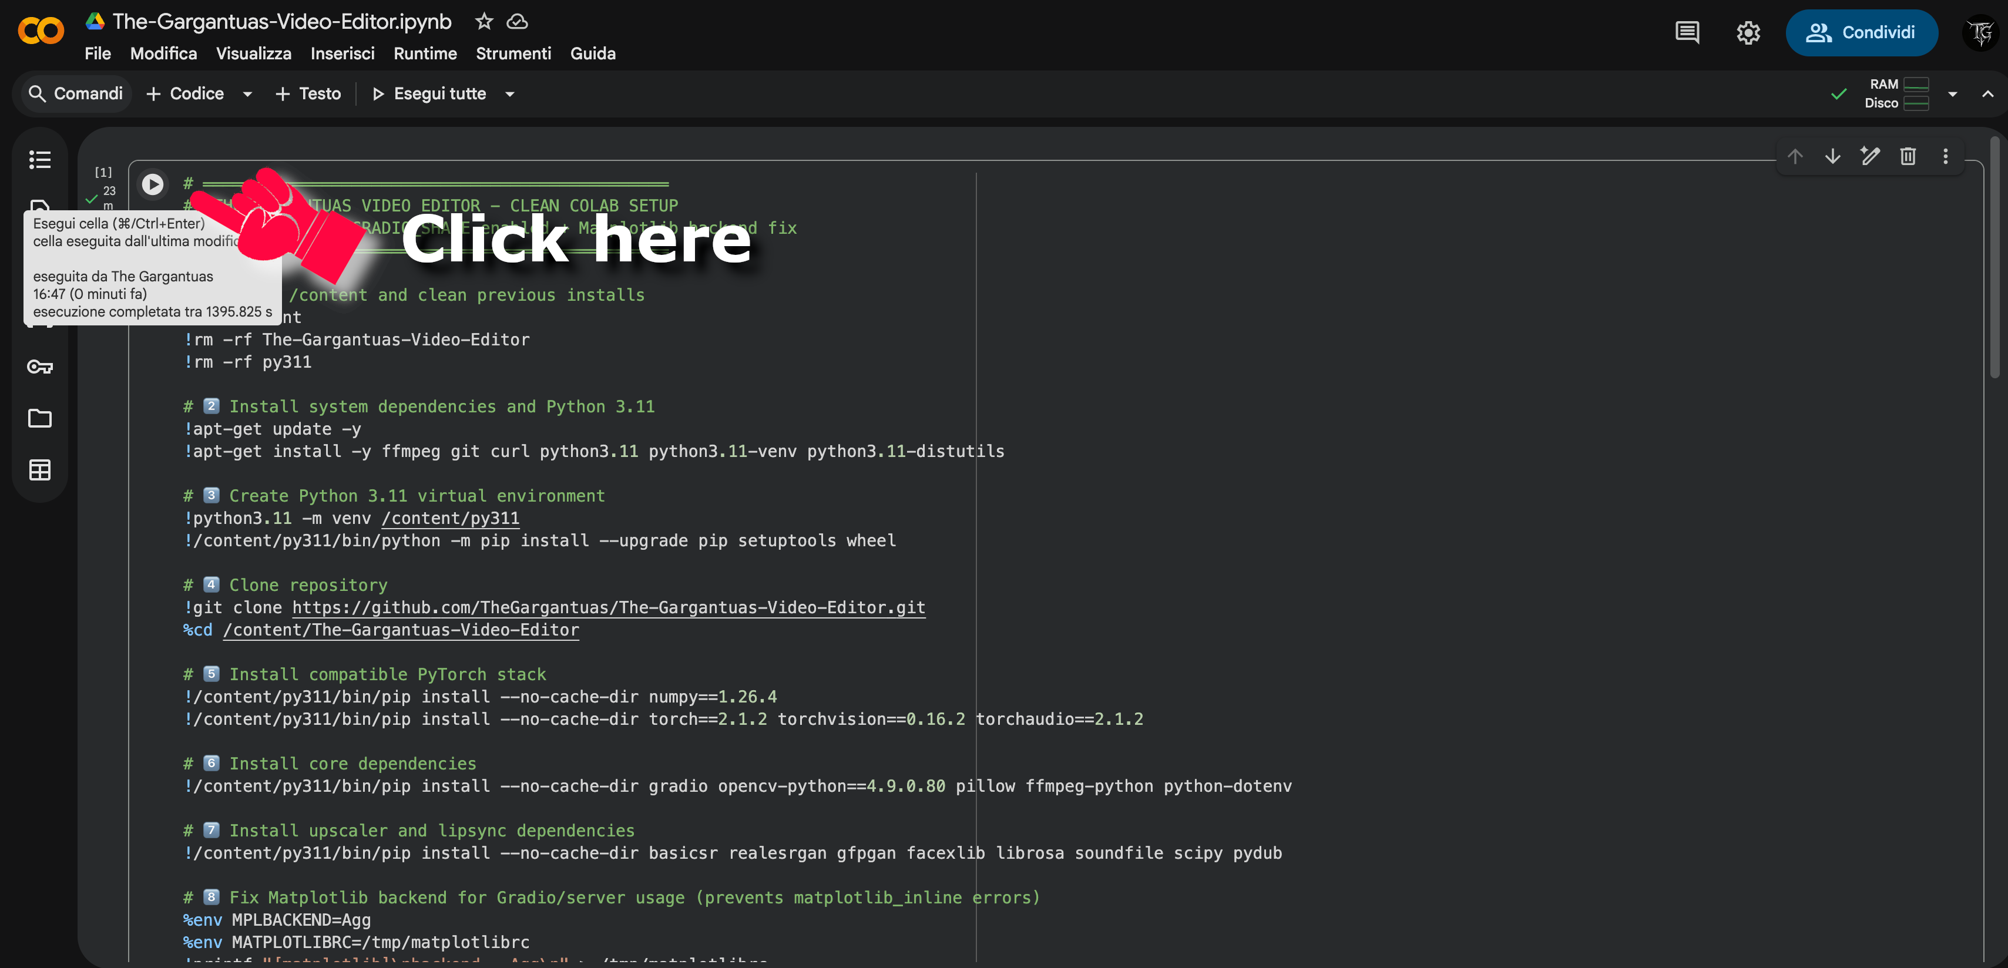Run the cell with the play button
The height and width of the screenshot is (968, 2008).
click(x=153, y=184)
